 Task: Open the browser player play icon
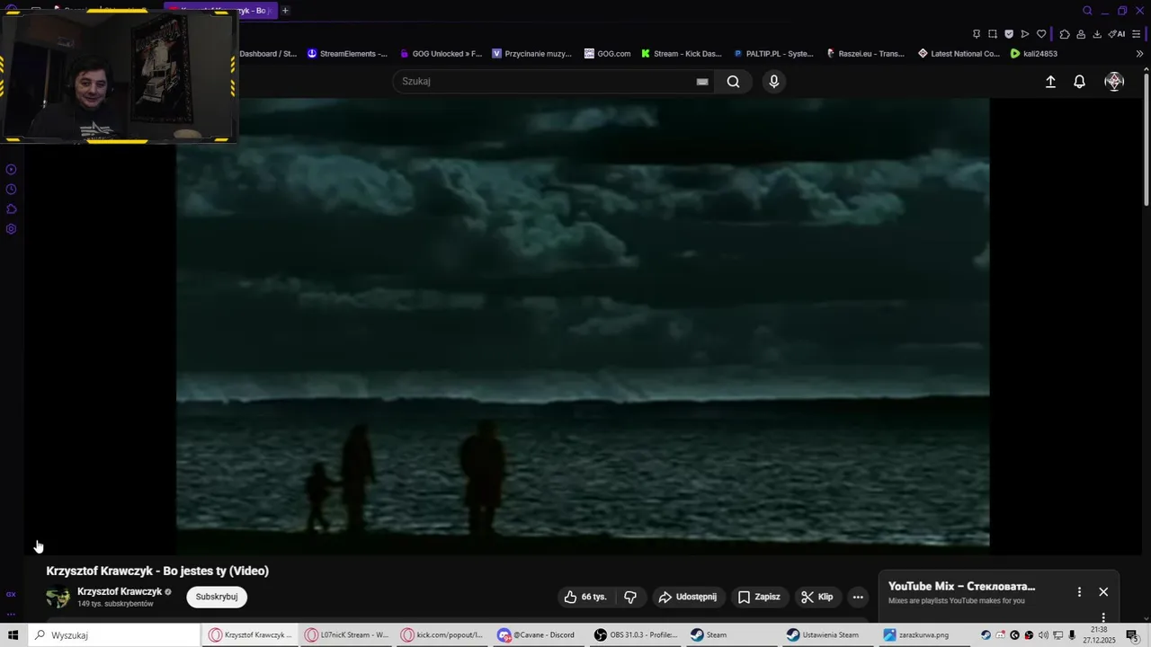tap(1025, 34)
